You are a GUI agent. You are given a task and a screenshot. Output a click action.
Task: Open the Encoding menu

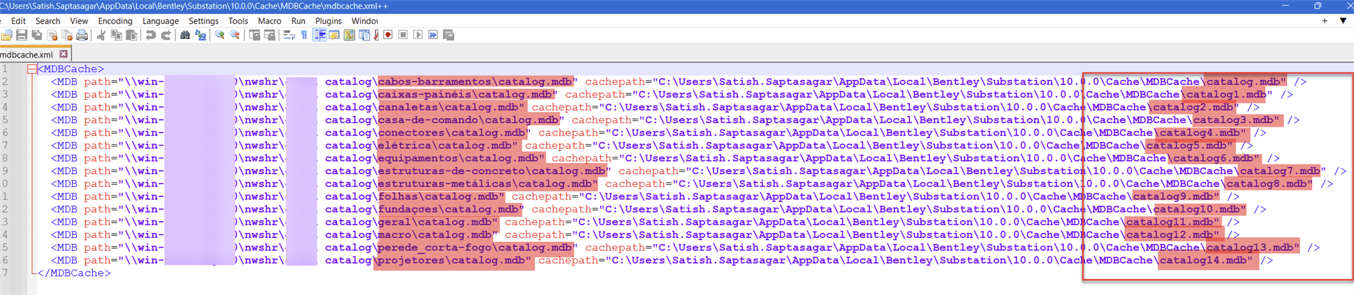click(115, 21)
